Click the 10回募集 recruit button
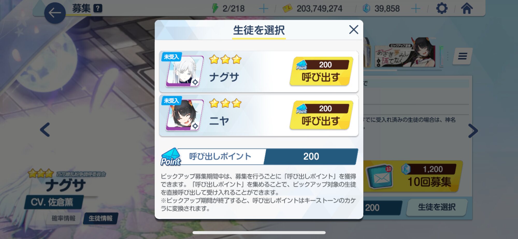The width and height of the screenshot is (518, 239). 413,176
